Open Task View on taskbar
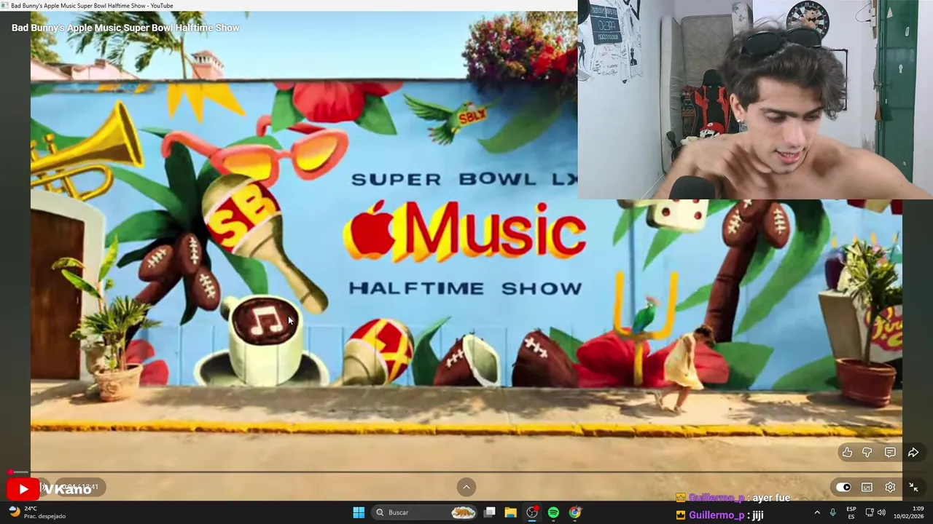This screenshot has height=524, width=933. [x=490, y=512]
